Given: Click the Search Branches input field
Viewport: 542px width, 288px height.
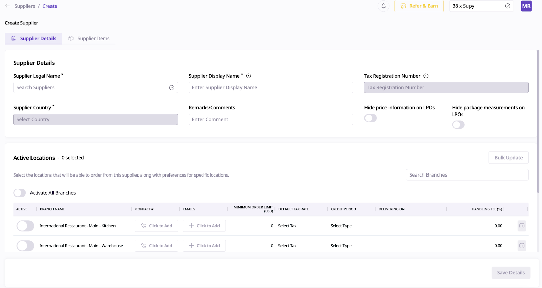Looking at the screenshot, I should pyautogui.click(x=467, y=175).
